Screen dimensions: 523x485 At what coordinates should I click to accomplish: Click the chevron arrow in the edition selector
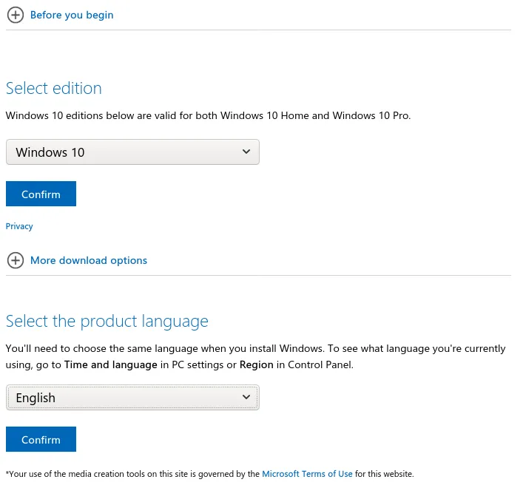(x=246, y=152)
